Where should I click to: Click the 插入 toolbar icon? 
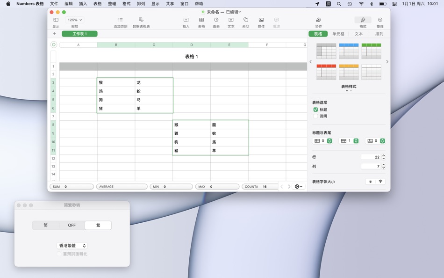tap(186, 20)
